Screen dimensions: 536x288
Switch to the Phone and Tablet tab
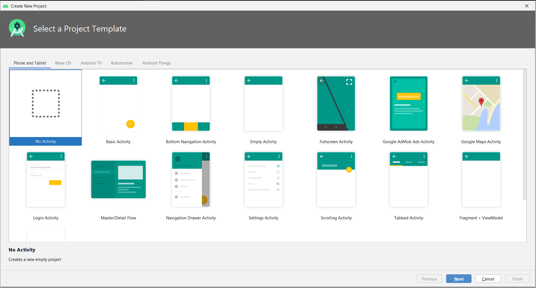click(30, 63)
